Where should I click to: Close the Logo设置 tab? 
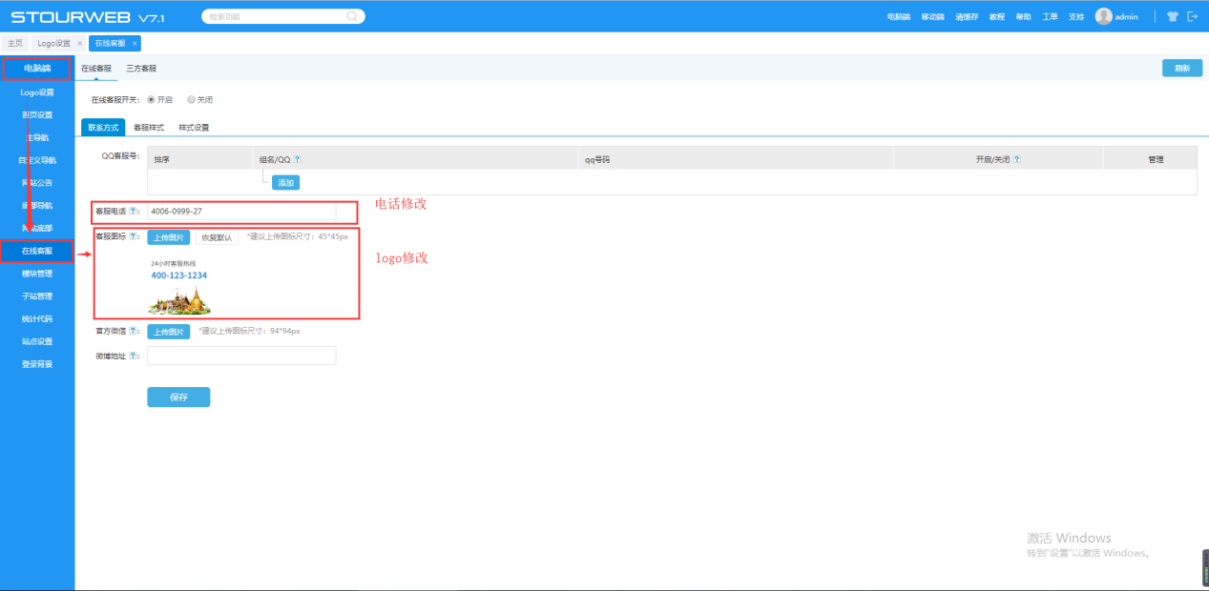tap(80, 44)
